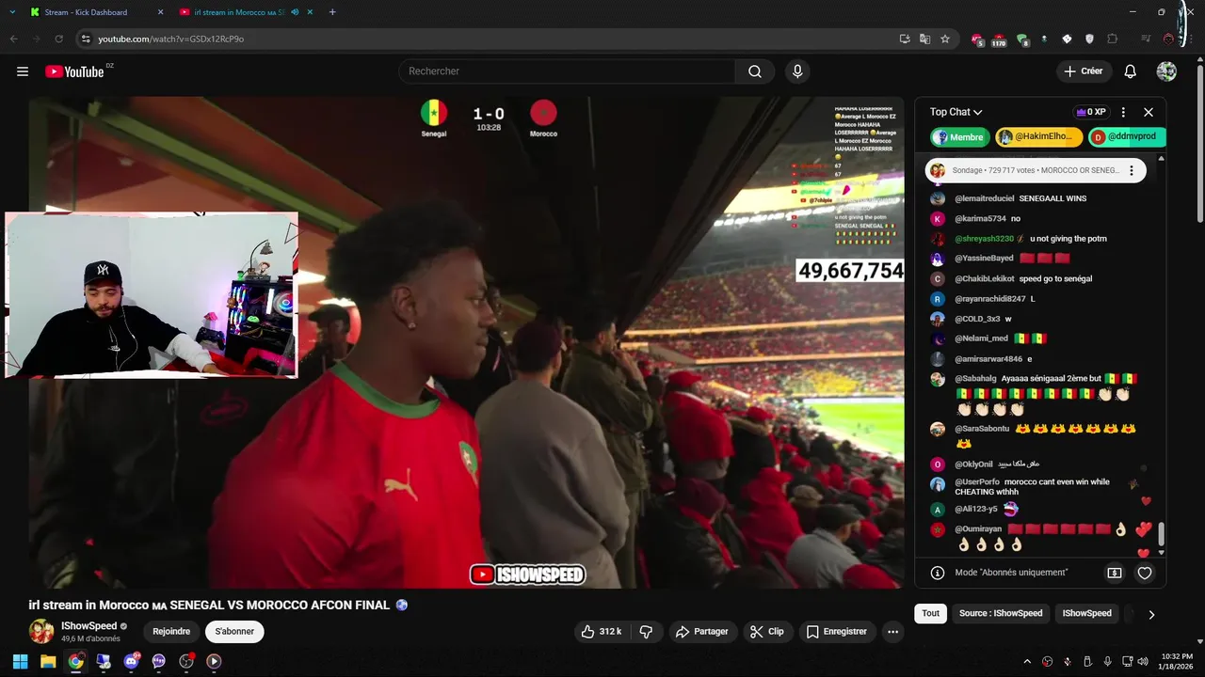View site information in address bar

coord(86,39)
